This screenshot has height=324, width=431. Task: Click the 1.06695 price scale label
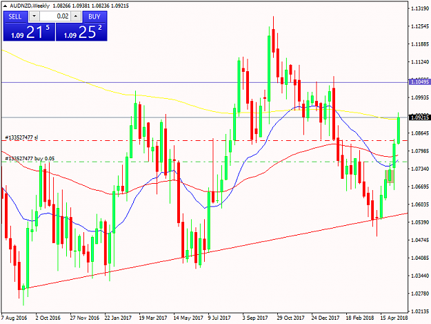(420, 187)
